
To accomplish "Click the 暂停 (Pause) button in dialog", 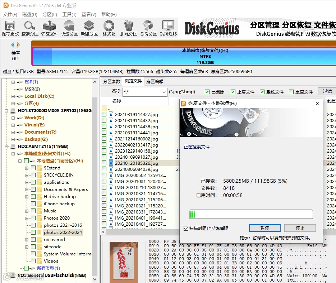I will [264, 228].
